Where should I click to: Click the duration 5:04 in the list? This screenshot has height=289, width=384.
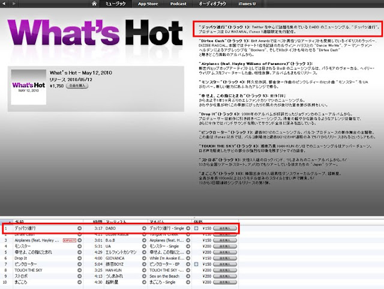tap(98, 264)
